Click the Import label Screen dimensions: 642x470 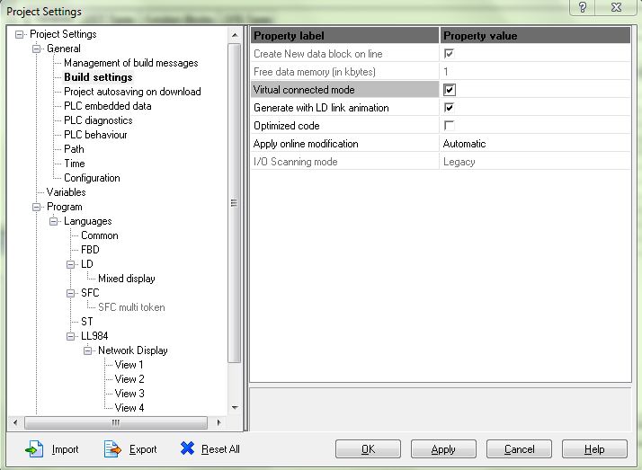(65, 449)
